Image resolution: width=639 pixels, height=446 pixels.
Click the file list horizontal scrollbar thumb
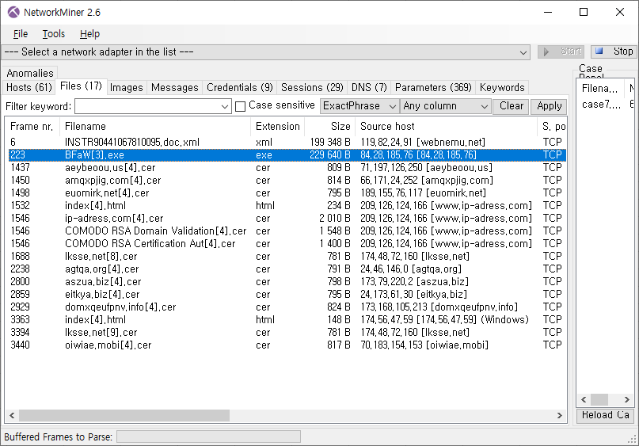[124, 415]
